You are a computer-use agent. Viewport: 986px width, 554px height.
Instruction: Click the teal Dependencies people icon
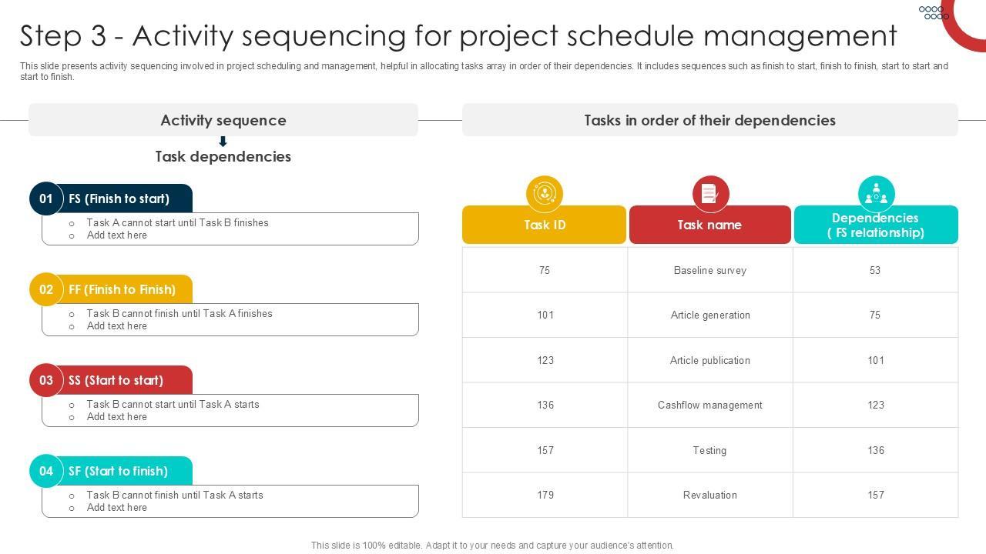(x=876, y=193)
